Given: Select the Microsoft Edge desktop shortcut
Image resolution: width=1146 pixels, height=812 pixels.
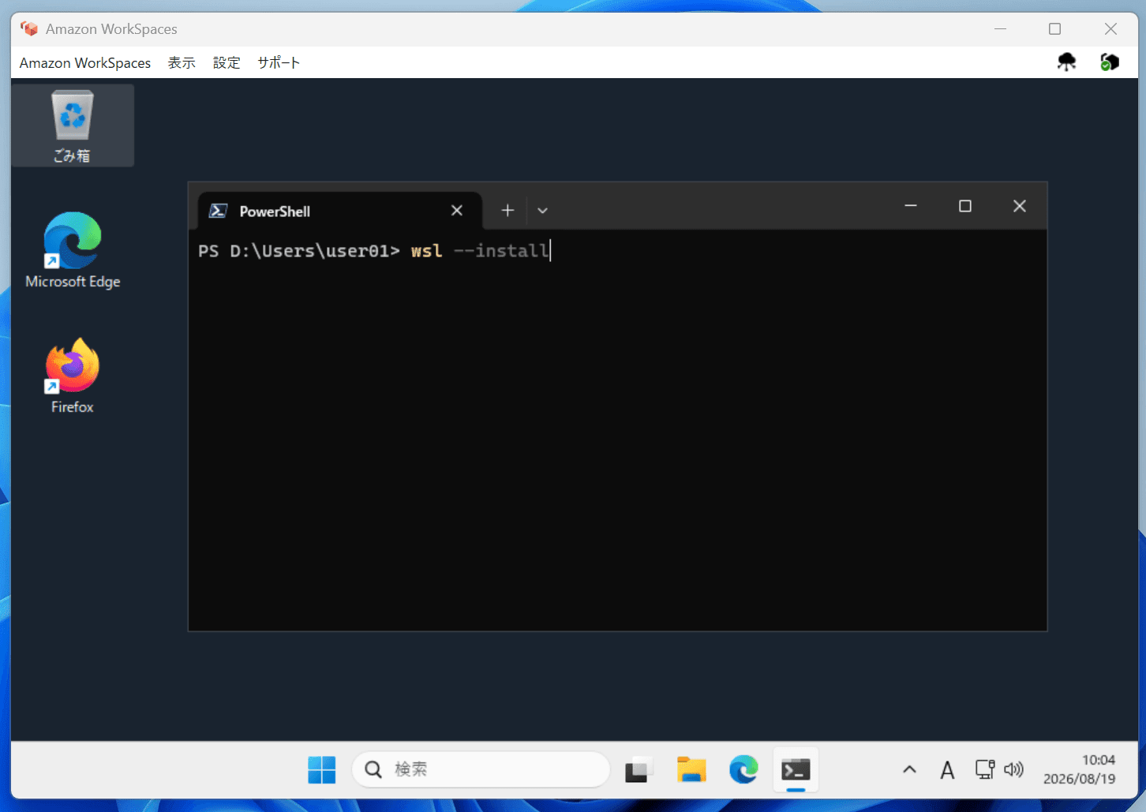Looking at the screenshot, I should [x=73, y=251].
